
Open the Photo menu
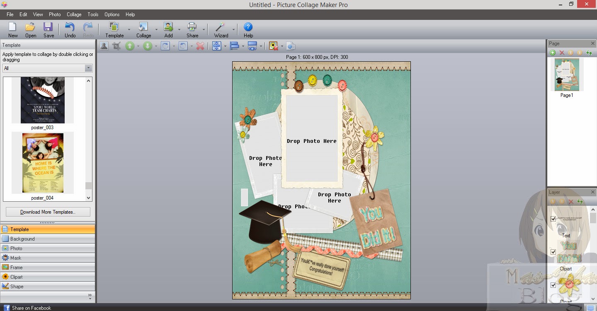[55, 14]
